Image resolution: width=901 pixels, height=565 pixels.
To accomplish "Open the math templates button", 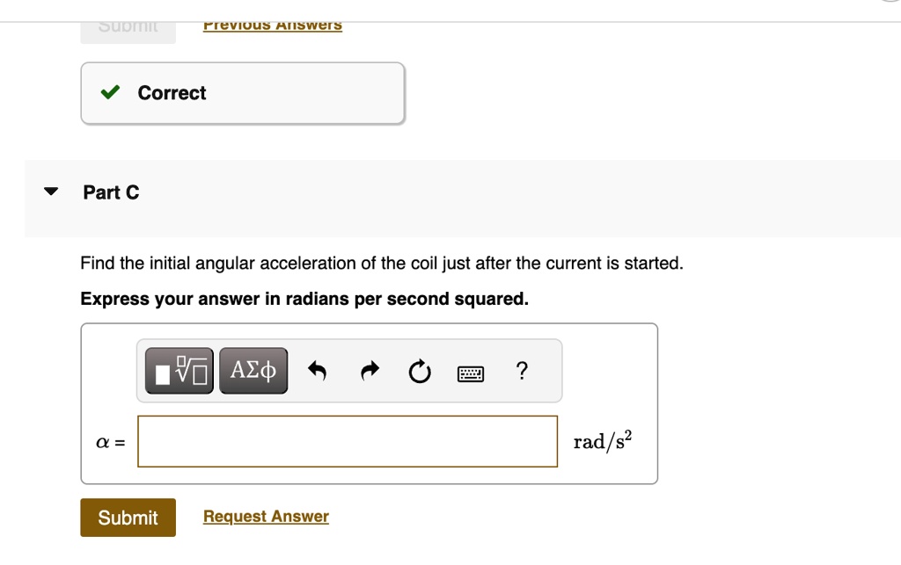I will (180, 371).
